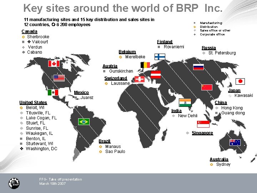Click the Laussane site entry
The image size is (257, 193).
[x=120, y=83]
